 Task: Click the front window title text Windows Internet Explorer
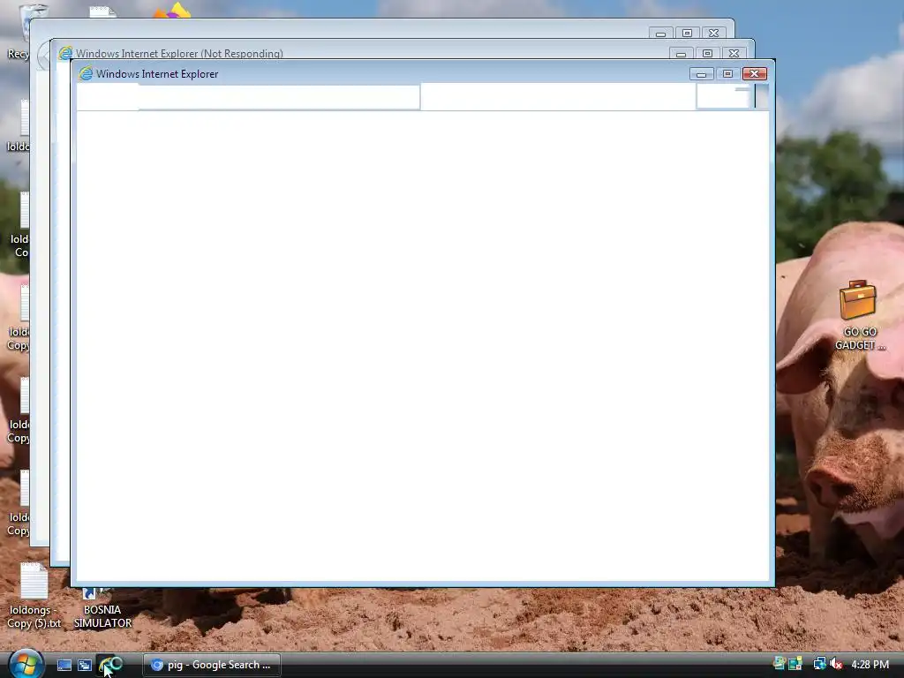pyautogui.click(x=157, y=74)
